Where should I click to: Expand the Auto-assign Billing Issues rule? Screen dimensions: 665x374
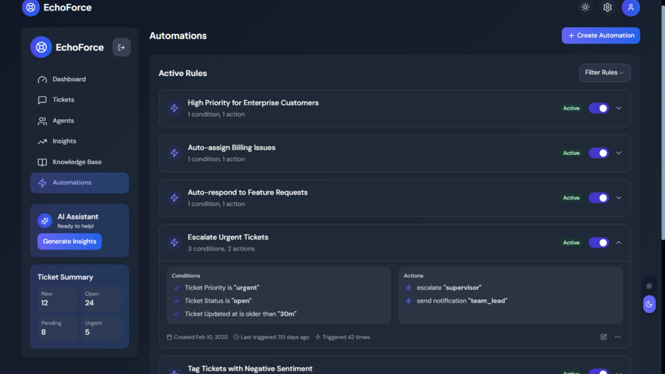pos(619,153)
